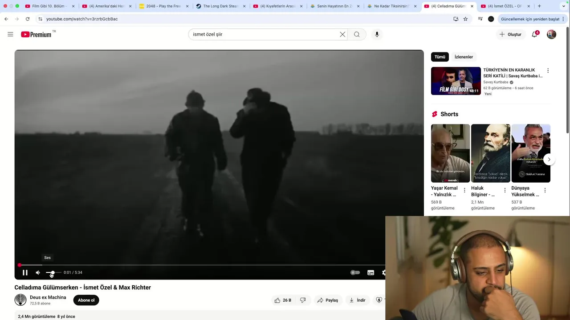Share the video via Paylaş

coord(327,300)
